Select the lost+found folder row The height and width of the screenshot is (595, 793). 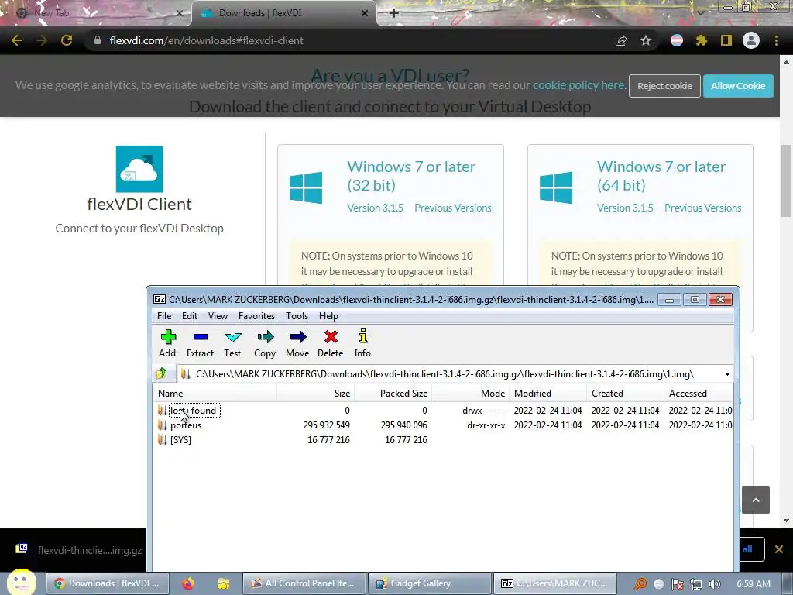click(x=444, y=411)
